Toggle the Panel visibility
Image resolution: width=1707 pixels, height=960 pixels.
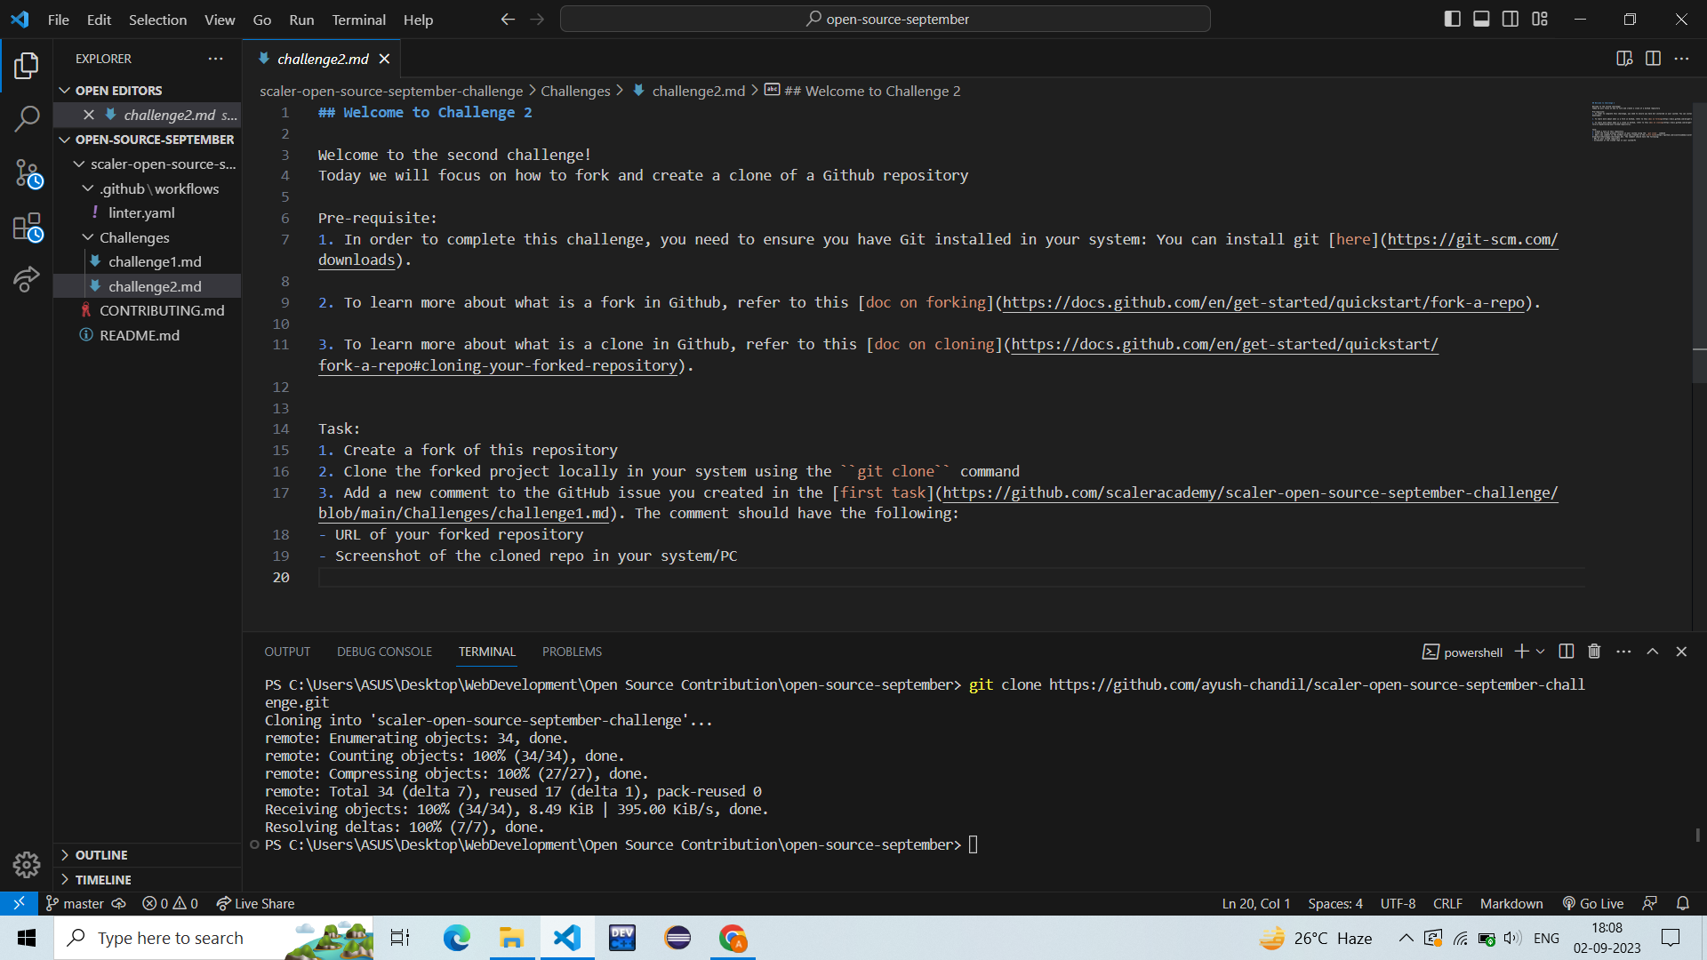[x=1480, y=18]
